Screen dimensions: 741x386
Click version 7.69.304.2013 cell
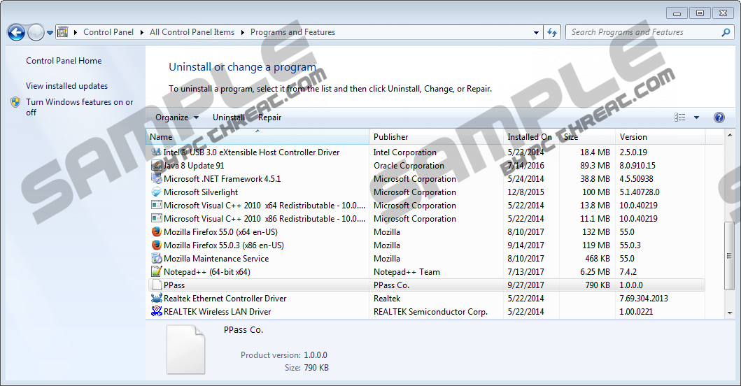click(x=644, y=298)
